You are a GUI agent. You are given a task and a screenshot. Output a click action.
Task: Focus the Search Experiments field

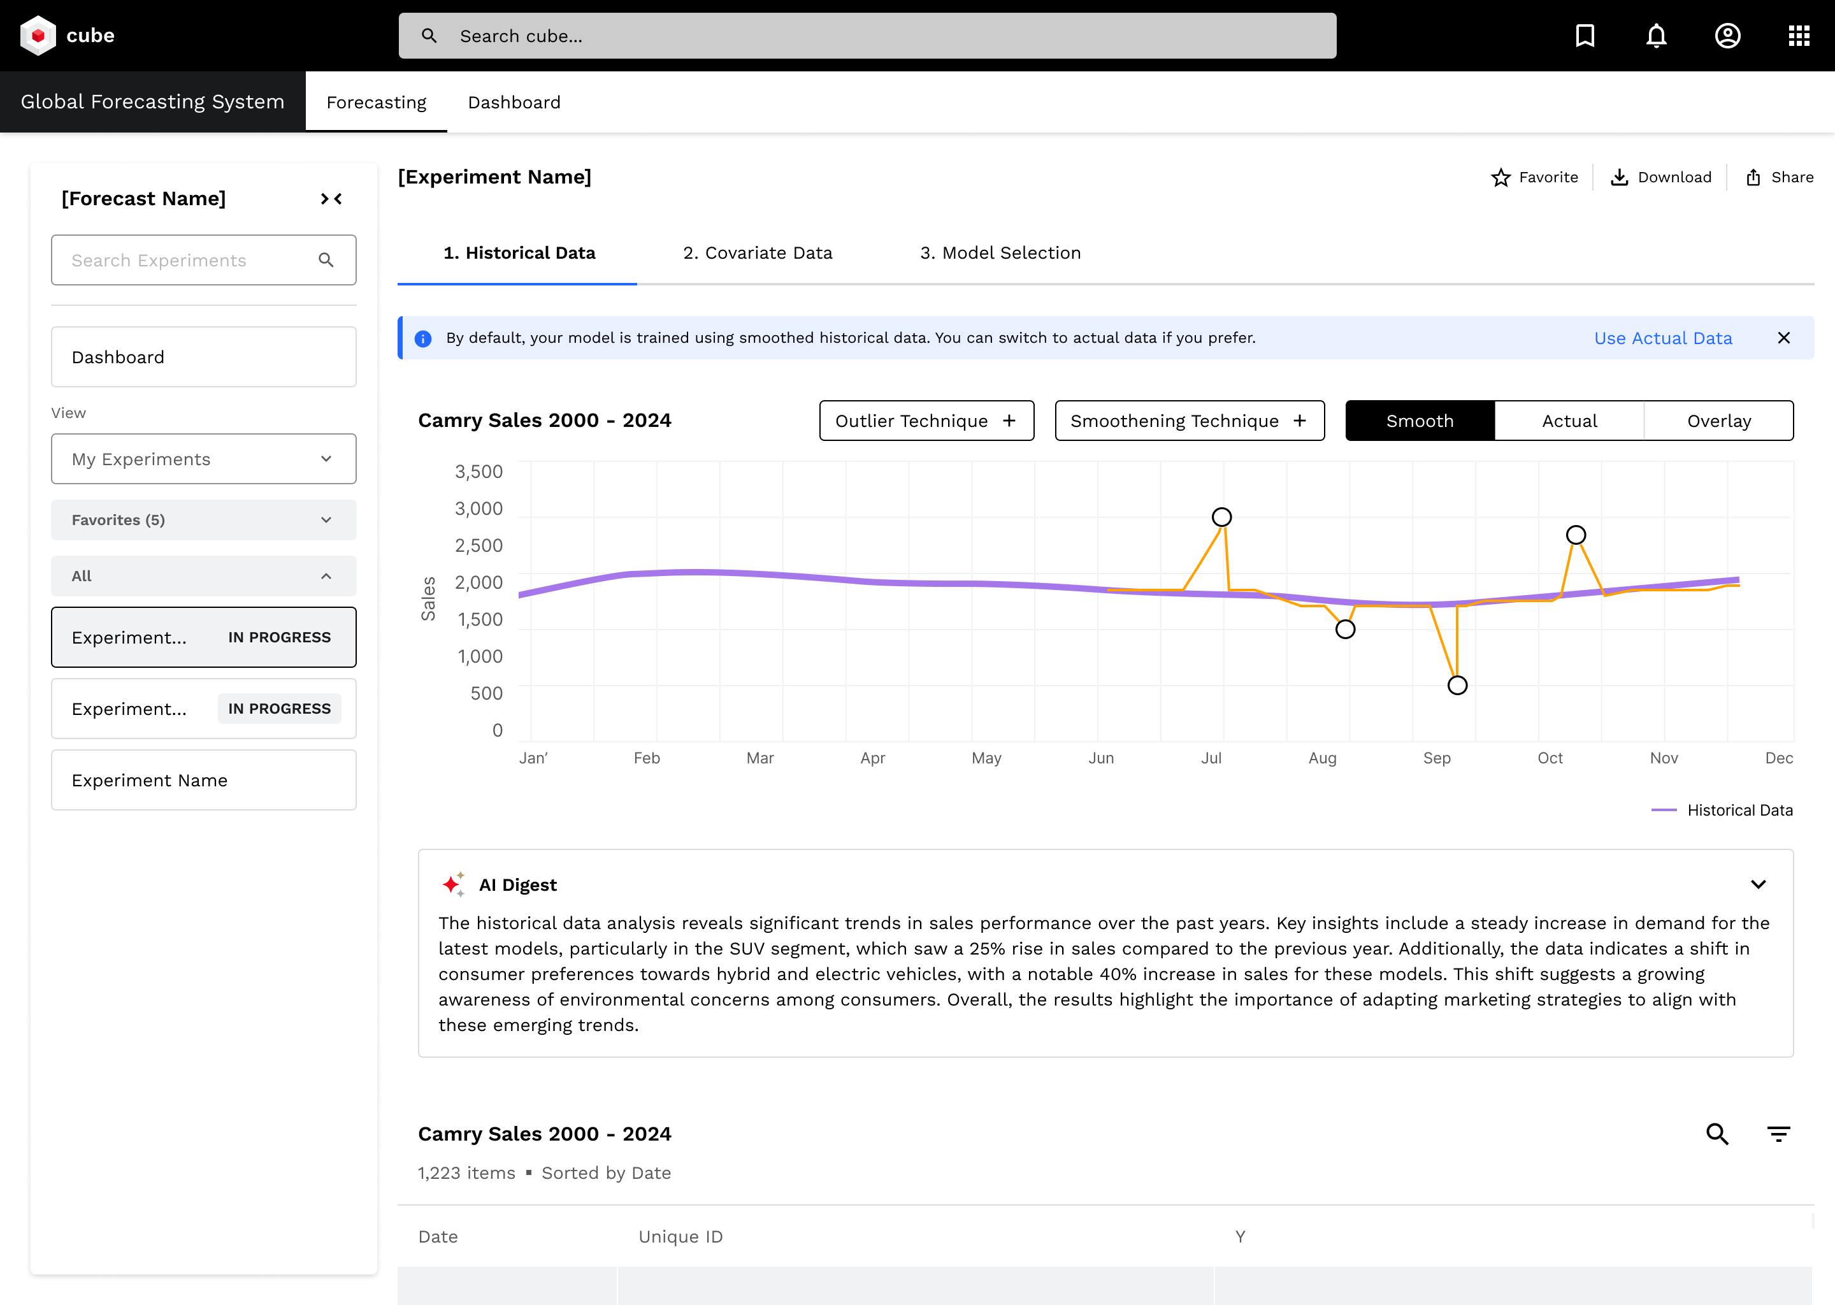pos(203,259)
